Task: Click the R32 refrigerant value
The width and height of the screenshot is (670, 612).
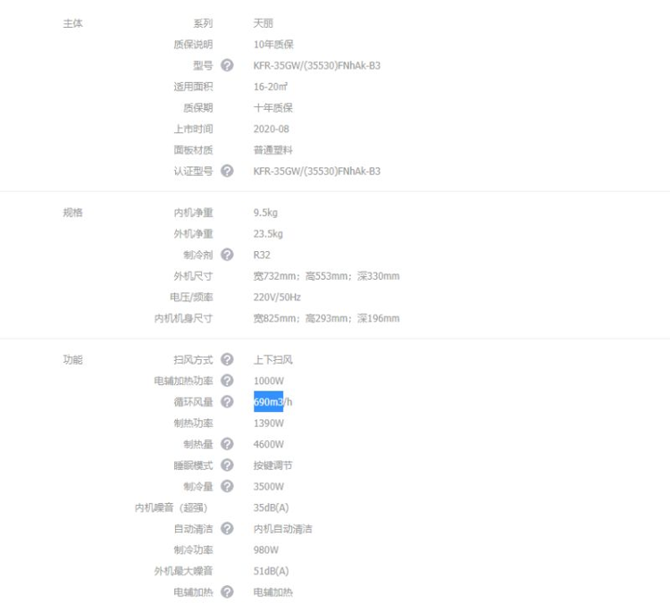Action: (x=264, y=255)
